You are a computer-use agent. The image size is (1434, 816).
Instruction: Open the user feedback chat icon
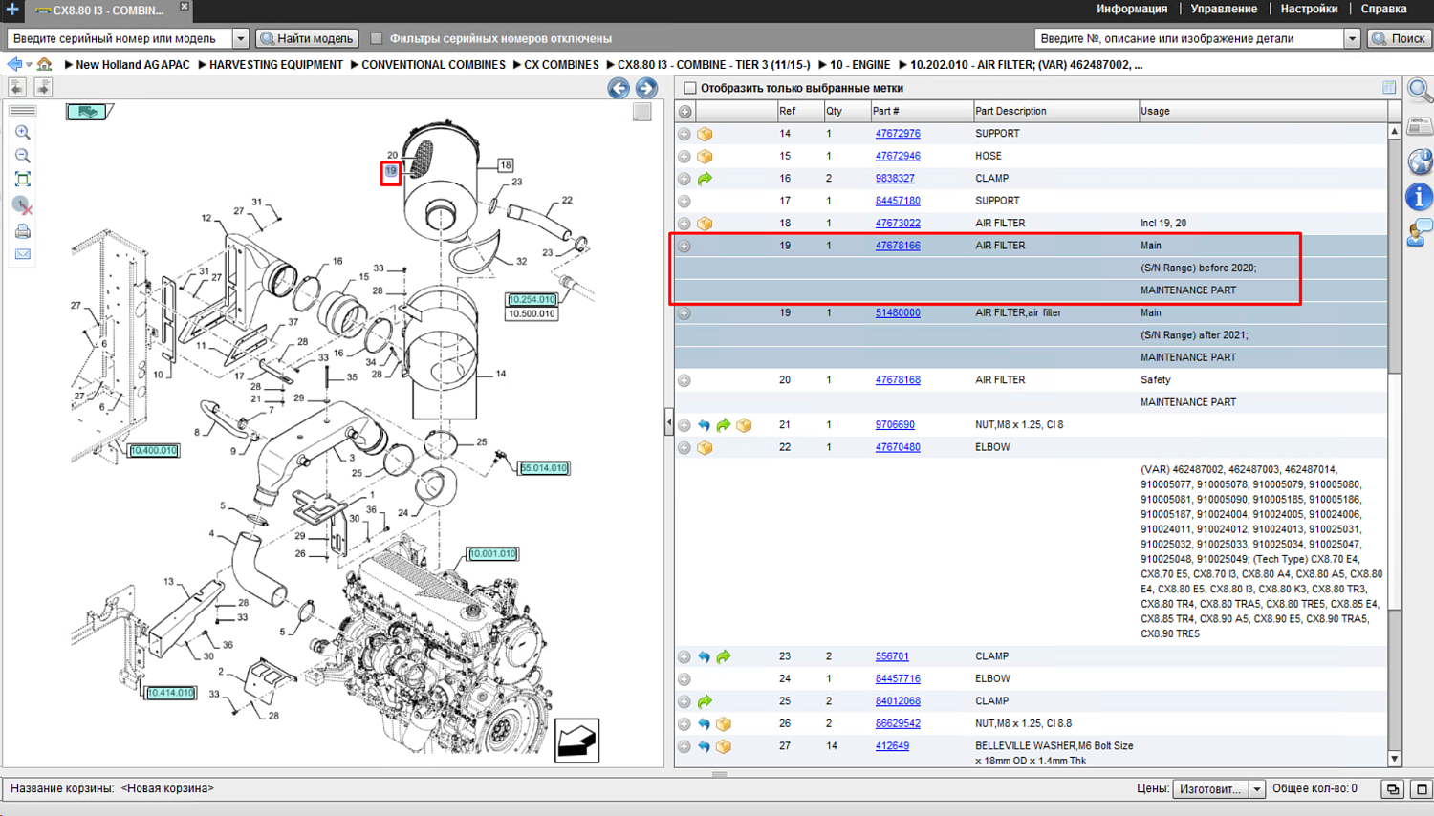(x=1420, y=232)
